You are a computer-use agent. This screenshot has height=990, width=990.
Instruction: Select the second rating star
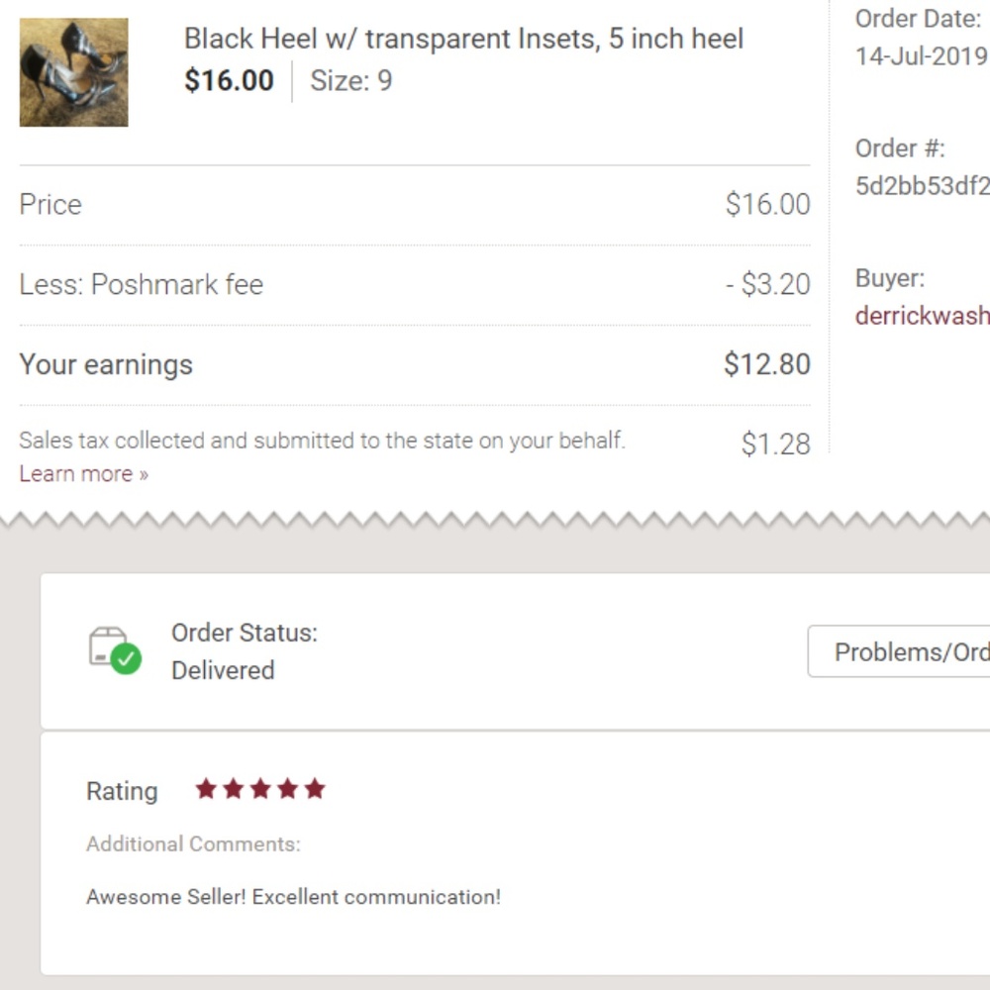point(234,788)
